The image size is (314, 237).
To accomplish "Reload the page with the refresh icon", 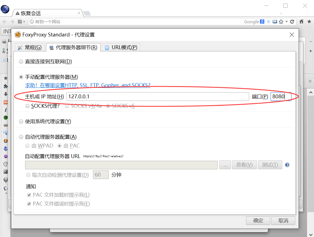I will tap(292, 22).
